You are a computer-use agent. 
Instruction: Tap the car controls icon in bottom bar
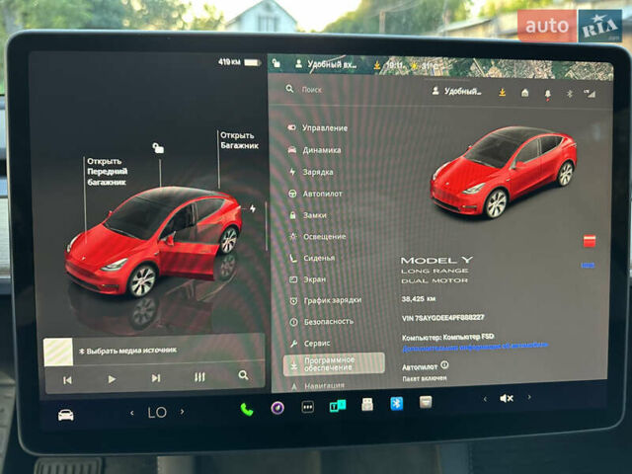pos(66,415)
